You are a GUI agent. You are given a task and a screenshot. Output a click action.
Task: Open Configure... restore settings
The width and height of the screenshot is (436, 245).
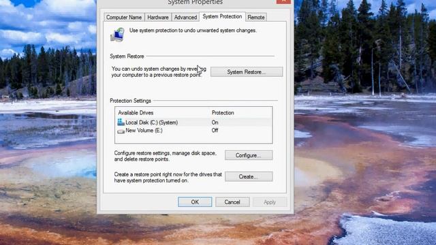point(249,155)
